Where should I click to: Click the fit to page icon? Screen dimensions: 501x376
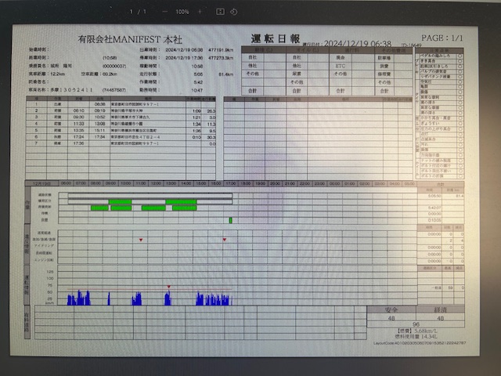pos(220,12)
